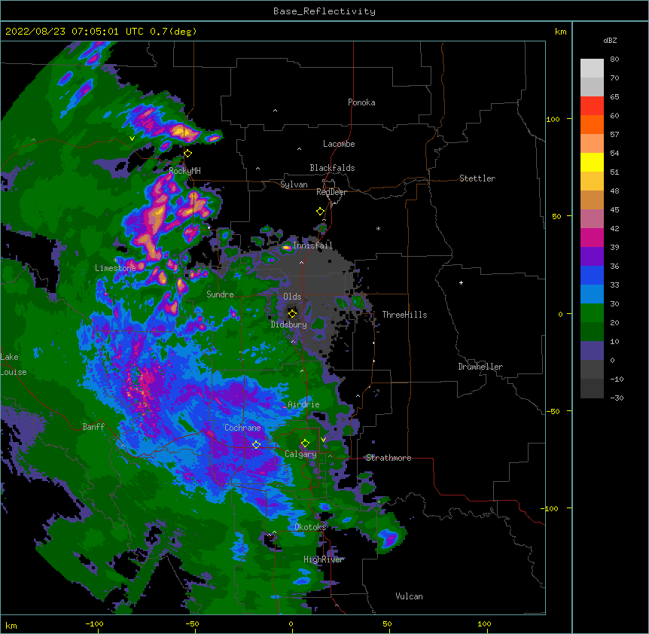Click the asterisk marker east of Innisfail
The width and height of the screenshot is (649, 634).
(x=378, y=228)
